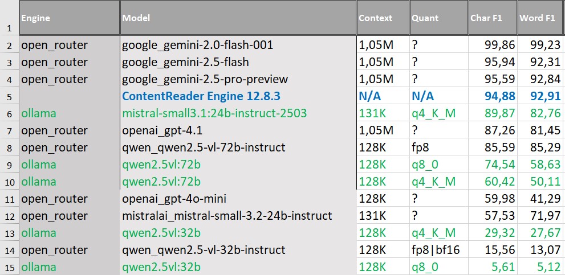Image resolution: width=565 pixels, height=275 pixels.
Task: Click the google_gemini-2.0-flash-001 model cell
Action: (x=198, y=45)
